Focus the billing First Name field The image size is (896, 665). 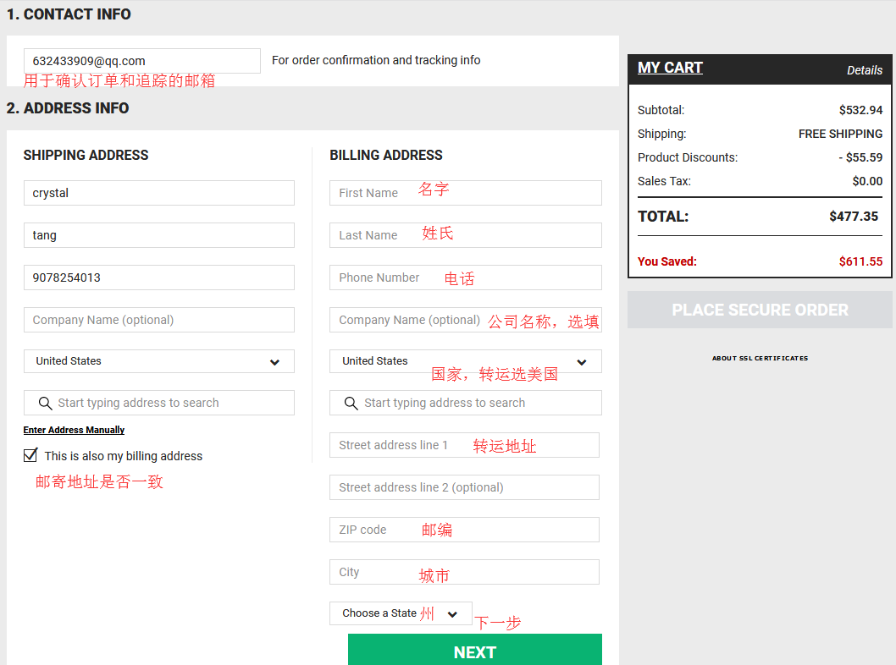(465, 193)
